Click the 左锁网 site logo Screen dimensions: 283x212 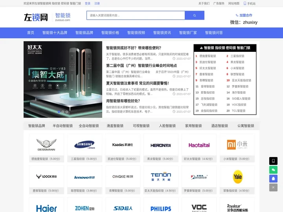pos(36,17)
